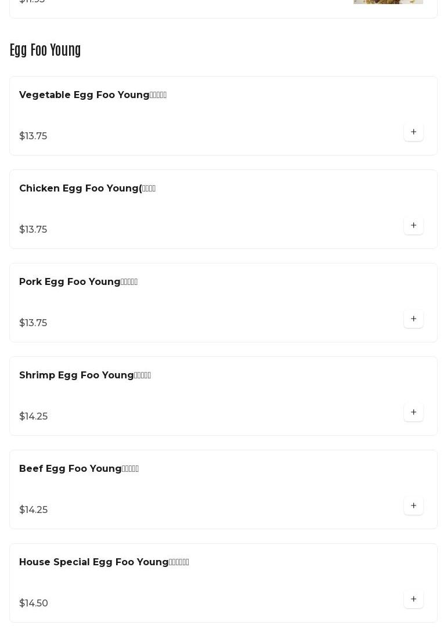The height and width of the screenshot is (643, 447).
Task: Add Vegetable Egg Foo Young with plus icon
Action: pyautogui.click(x=413, y=132)
